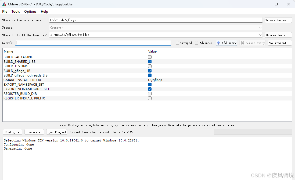Click the 'Generating done' log line
The image size is (295, 180).
coord(18,149)
